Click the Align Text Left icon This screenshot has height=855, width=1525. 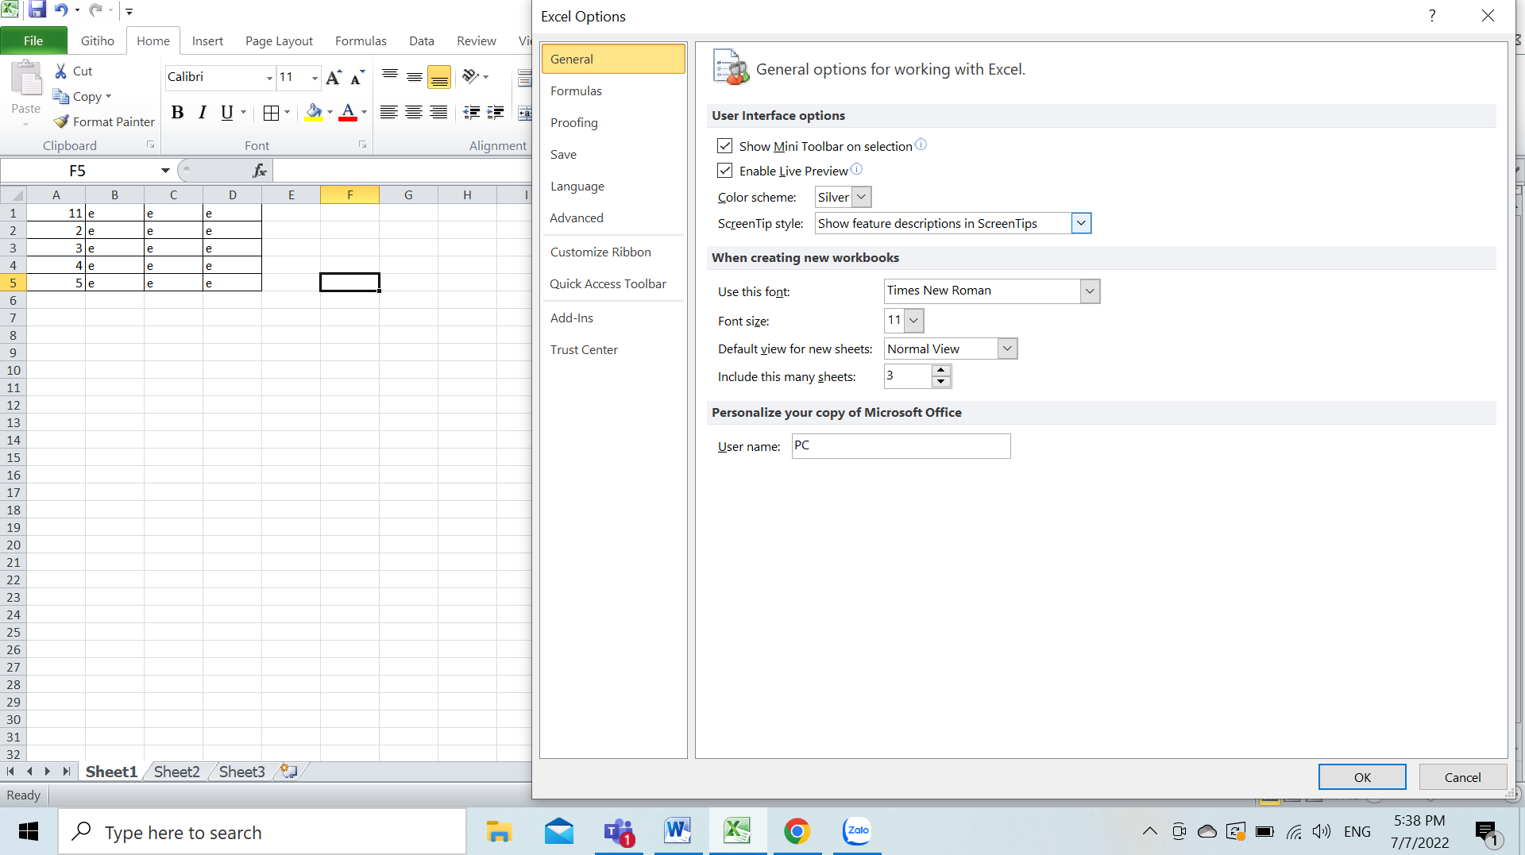click(388, 113)
